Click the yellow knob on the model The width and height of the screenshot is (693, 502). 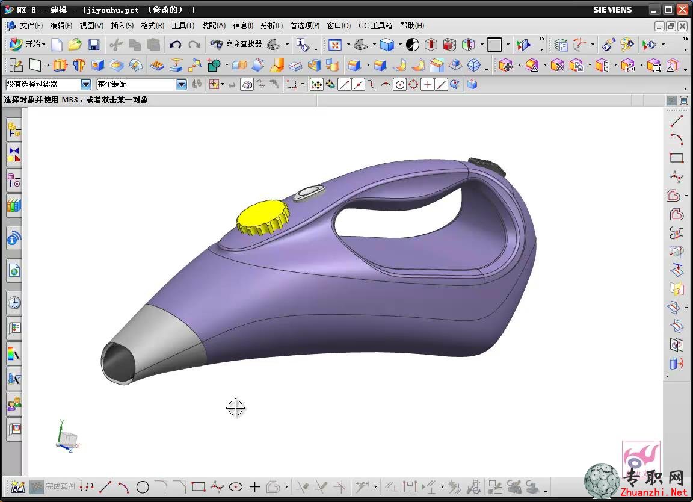coord(263,217)
